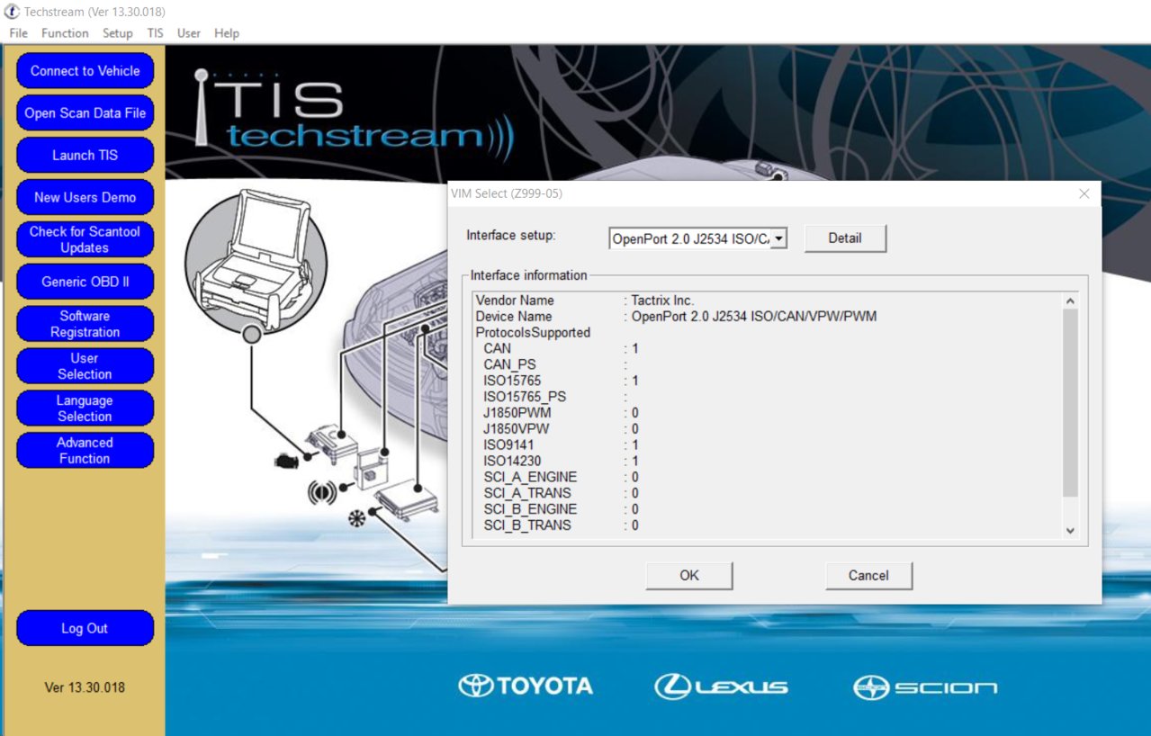Click the ProtocolsSupported line

pyautogui.click(x=533, y=333)
